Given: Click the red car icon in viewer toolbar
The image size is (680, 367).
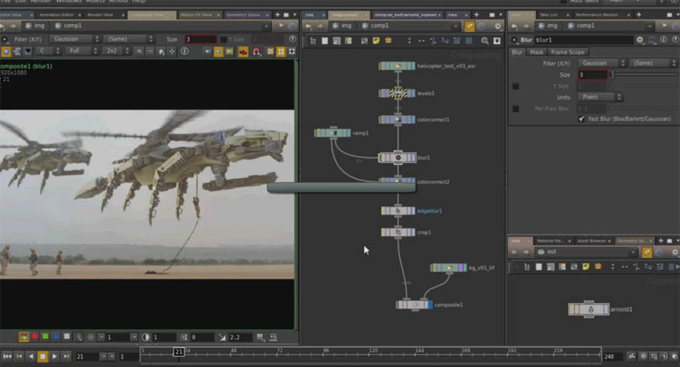Looking at the screenshot, I should pos(243,52).
